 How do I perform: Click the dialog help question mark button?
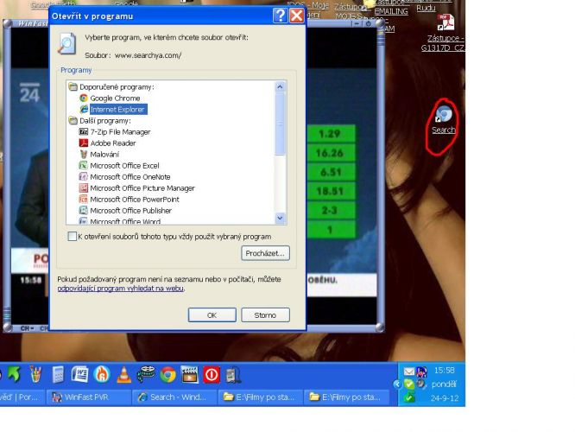click(x=281, y=16)
